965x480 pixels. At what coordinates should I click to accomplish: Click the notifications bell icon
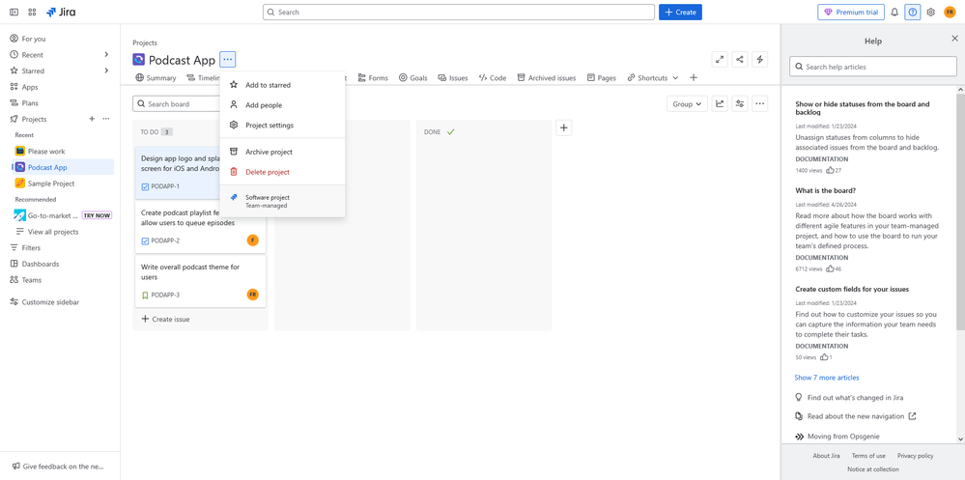pos(894,13)
